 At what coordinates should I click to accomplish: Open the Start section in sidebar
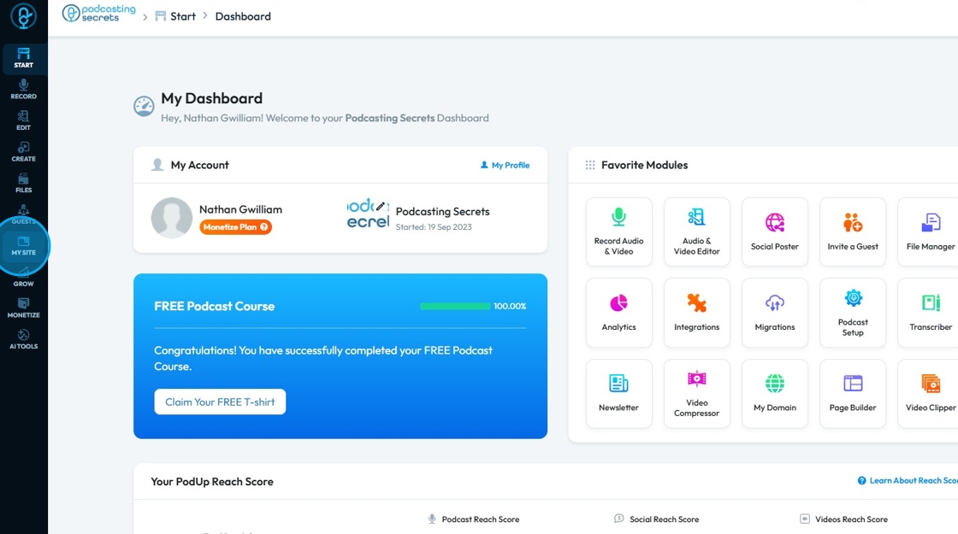pyautogui.click(x=23, y=59)
